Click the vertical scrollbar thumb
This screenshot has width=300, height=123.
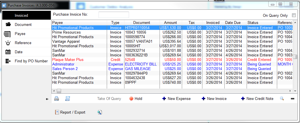[x=295, y=57]
